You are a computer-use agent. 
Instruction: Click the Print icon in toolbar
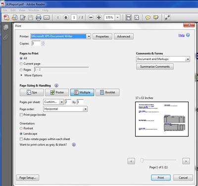coord(39,17)
